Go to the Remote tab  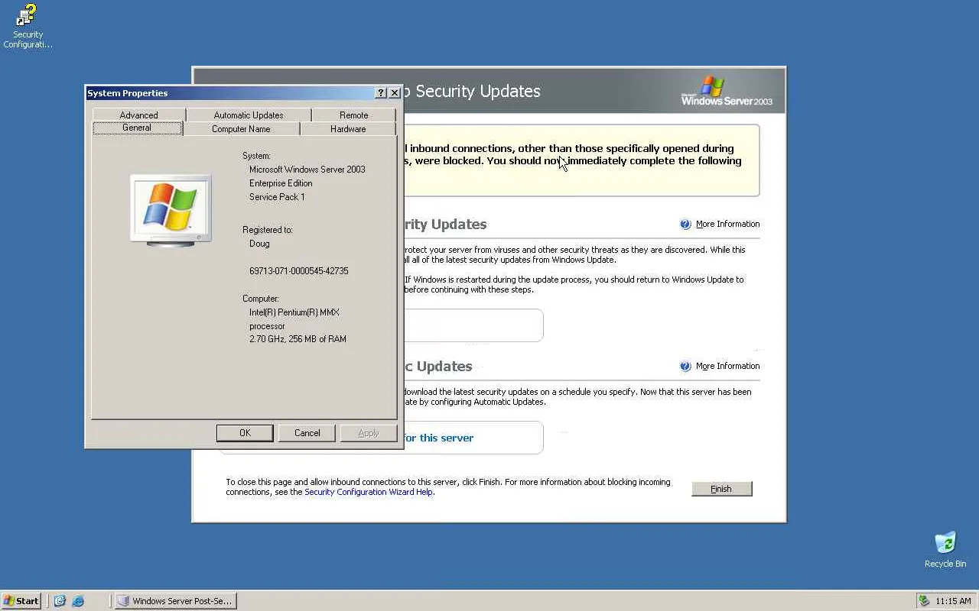click(353, 115)
